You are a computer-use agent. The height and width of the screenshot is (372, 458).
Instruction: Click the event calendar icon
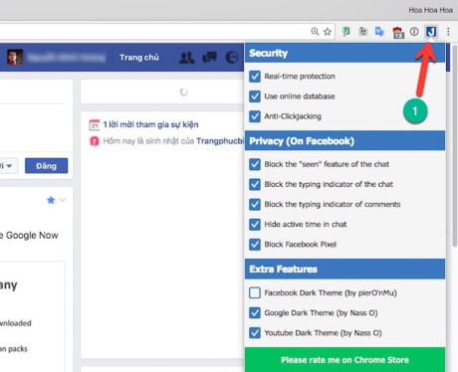95,124
